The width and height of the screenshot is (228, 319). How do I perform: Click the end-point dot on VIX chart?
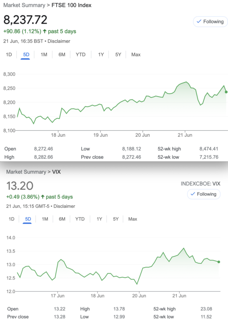pyautogui.click(x=219, y=262)
